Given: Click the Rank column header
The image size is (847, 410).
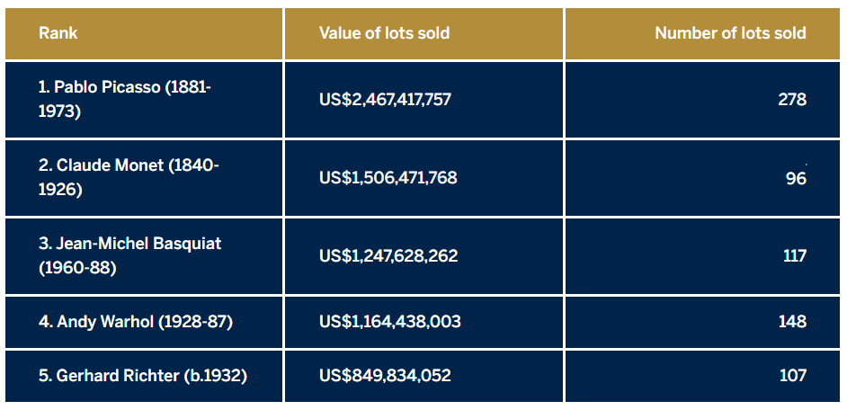Looking at the screenshot, I should 58,33.
